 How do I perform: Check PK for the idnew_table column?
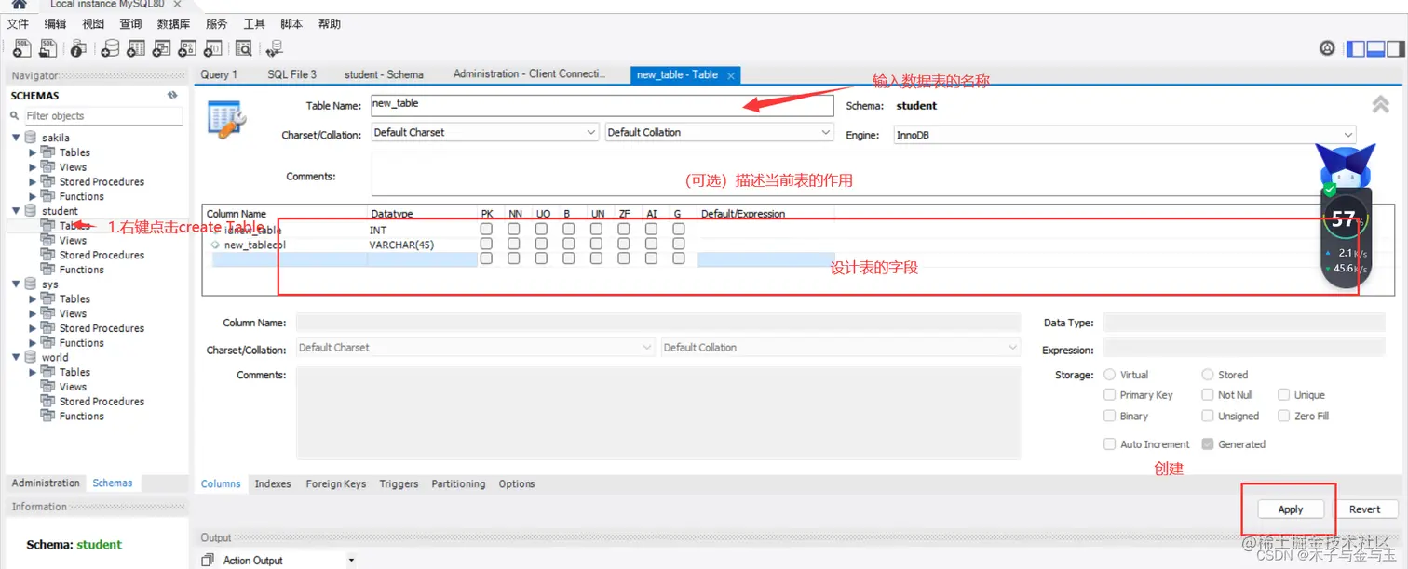tap(486, 229)
